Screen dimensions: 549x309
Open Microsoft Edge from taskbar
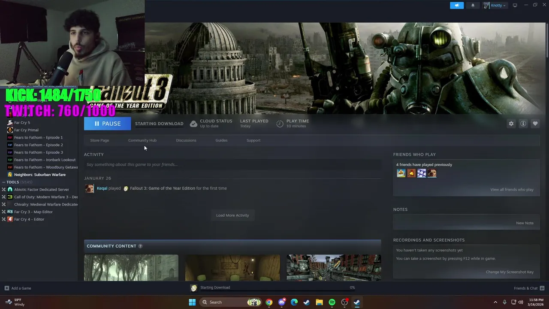[x=294, y=302]
